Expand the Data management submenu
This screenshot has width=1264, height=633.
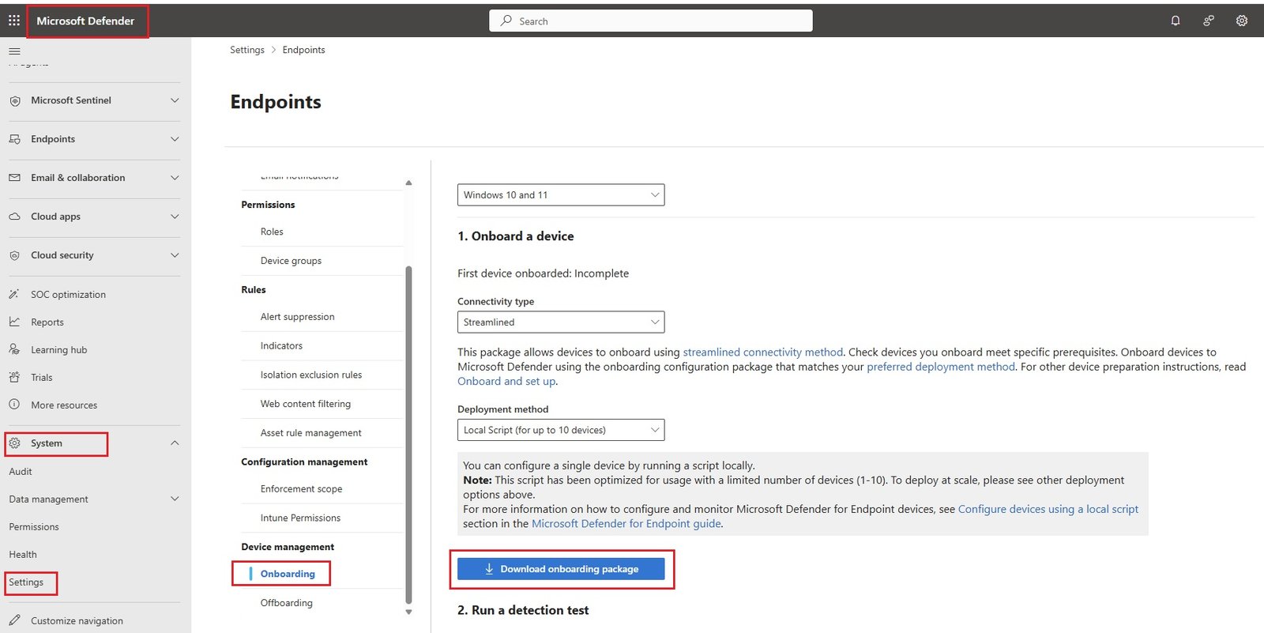pos(175,499)
